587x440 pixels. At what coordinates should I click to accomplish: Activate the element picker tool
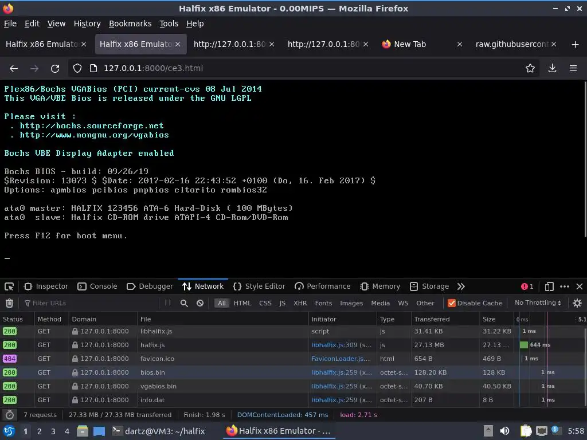click(9, 286)
